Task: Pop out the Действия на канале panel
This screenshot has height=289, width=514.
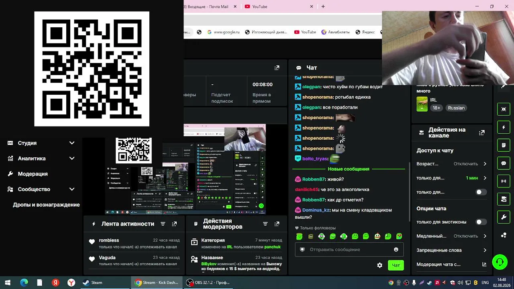Action: [x=482, y=132]
